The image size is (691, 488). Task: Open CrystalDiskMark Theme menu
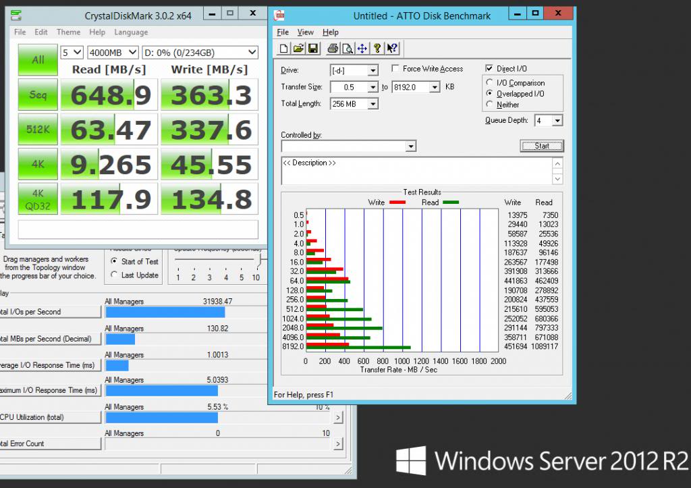point(68,32)
